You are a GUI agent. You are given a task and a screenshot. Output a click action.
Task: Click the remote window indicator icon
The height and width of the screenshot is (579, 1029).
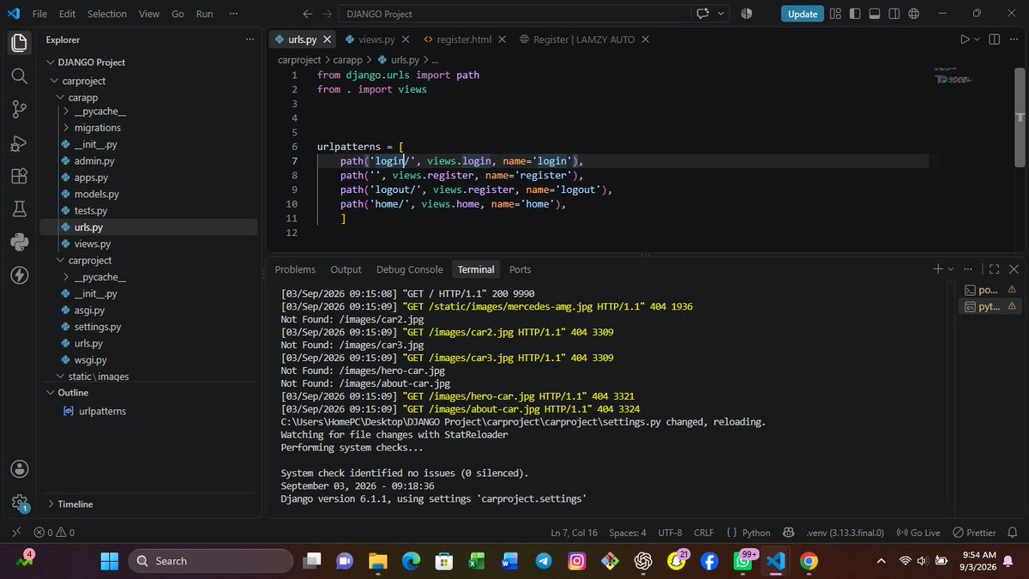click(17, 533)
